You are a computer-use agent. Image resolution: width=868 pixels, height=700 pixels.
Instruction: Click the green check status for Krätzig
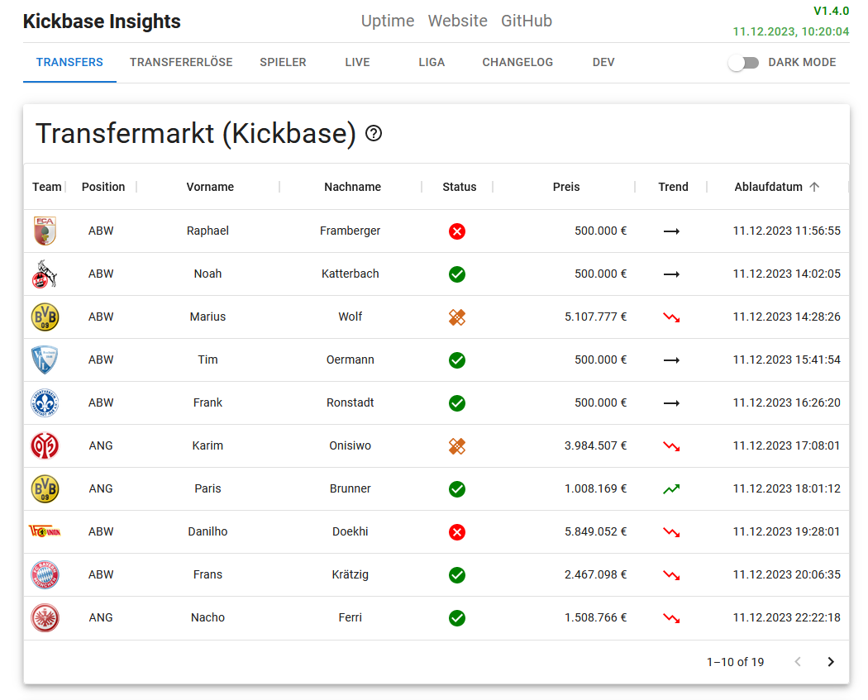[x=457, y=575]
